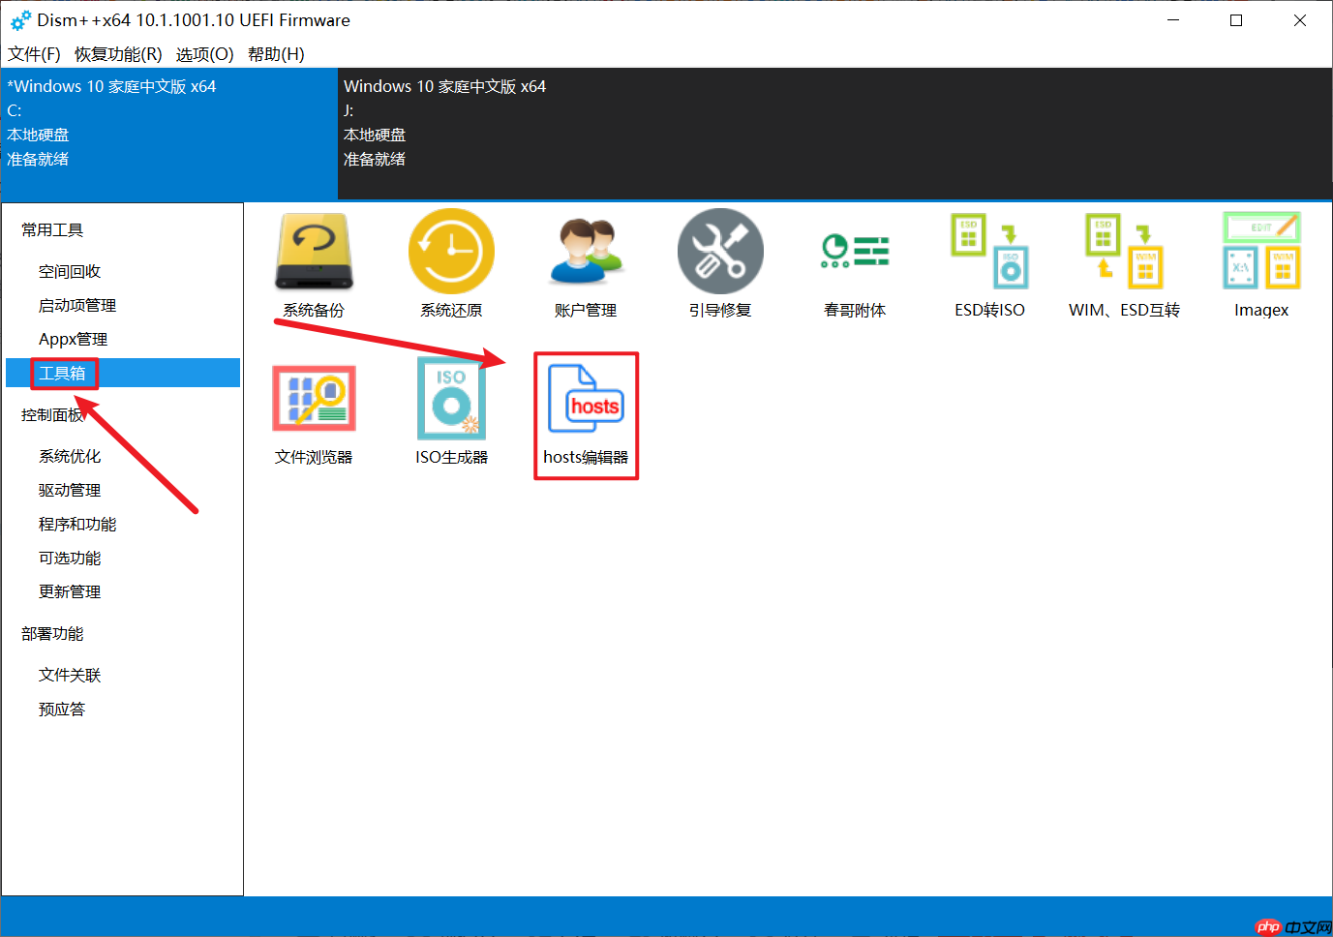Click the 常用工具 section heading
1333x937 pixels.
pos(52,230)
